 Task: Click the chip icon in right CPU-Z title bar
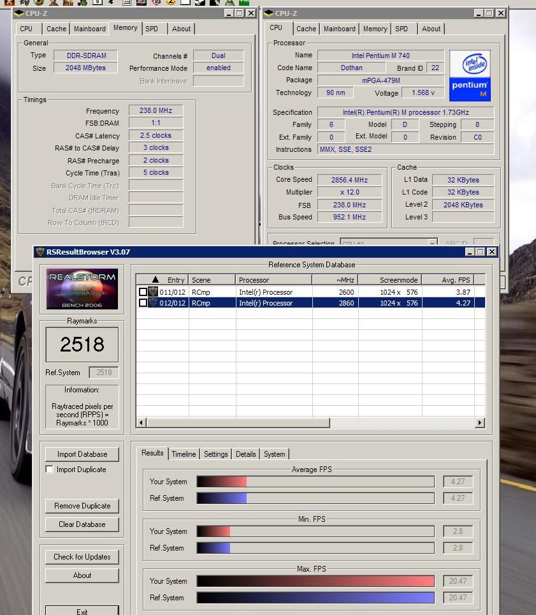coord(268,13)
